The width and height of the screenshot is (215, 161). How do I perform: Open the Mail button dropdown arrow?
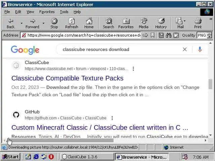tap(184, 21)
